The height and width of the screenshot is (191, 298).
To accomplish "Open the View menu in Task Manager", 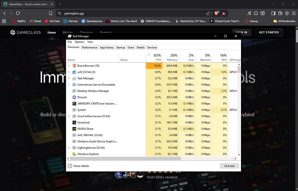I will point(90,42).
